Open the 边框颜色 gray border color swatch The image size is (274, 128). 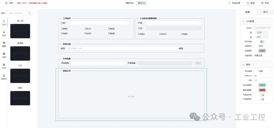[x=262, y=51]
